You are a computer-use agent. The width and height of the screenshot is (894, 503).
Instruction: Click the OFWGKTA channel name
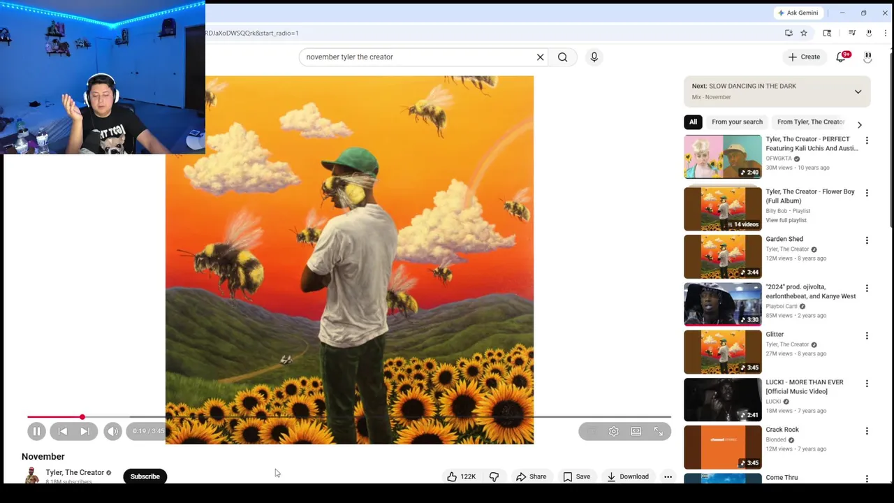pos(779,159)
